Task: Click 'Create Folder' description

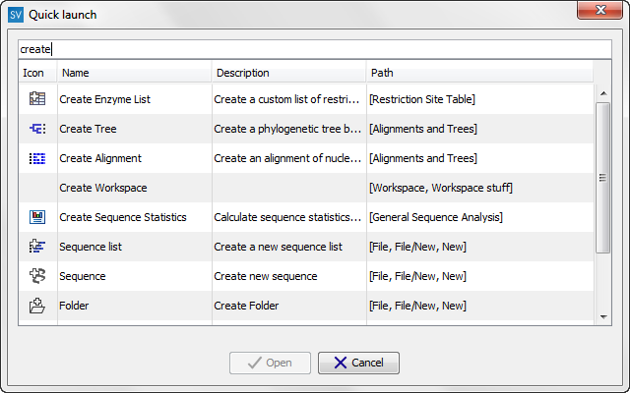Action: 246,306
